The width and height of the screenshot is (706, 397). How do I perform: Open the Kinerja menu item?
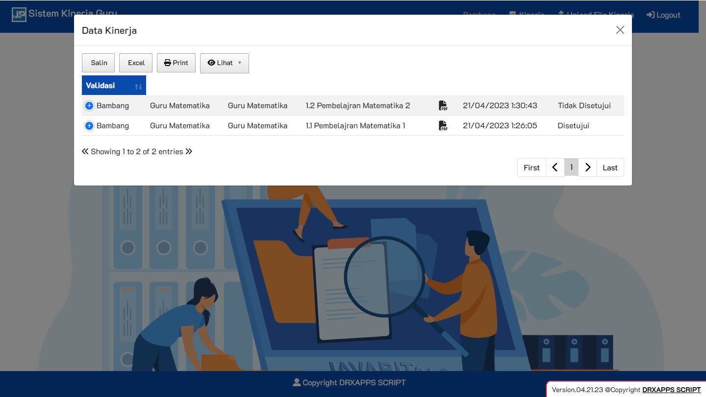pos(527,15)
